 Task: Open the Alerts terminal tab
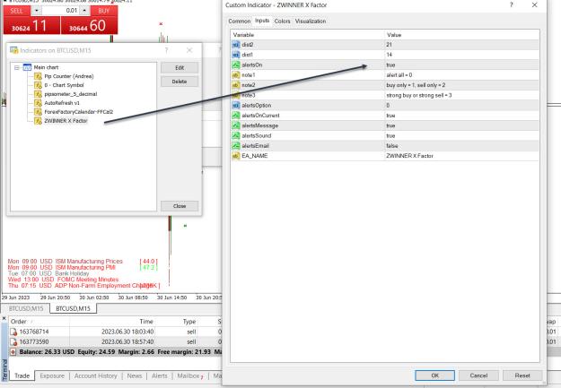[x=160, y=375]
